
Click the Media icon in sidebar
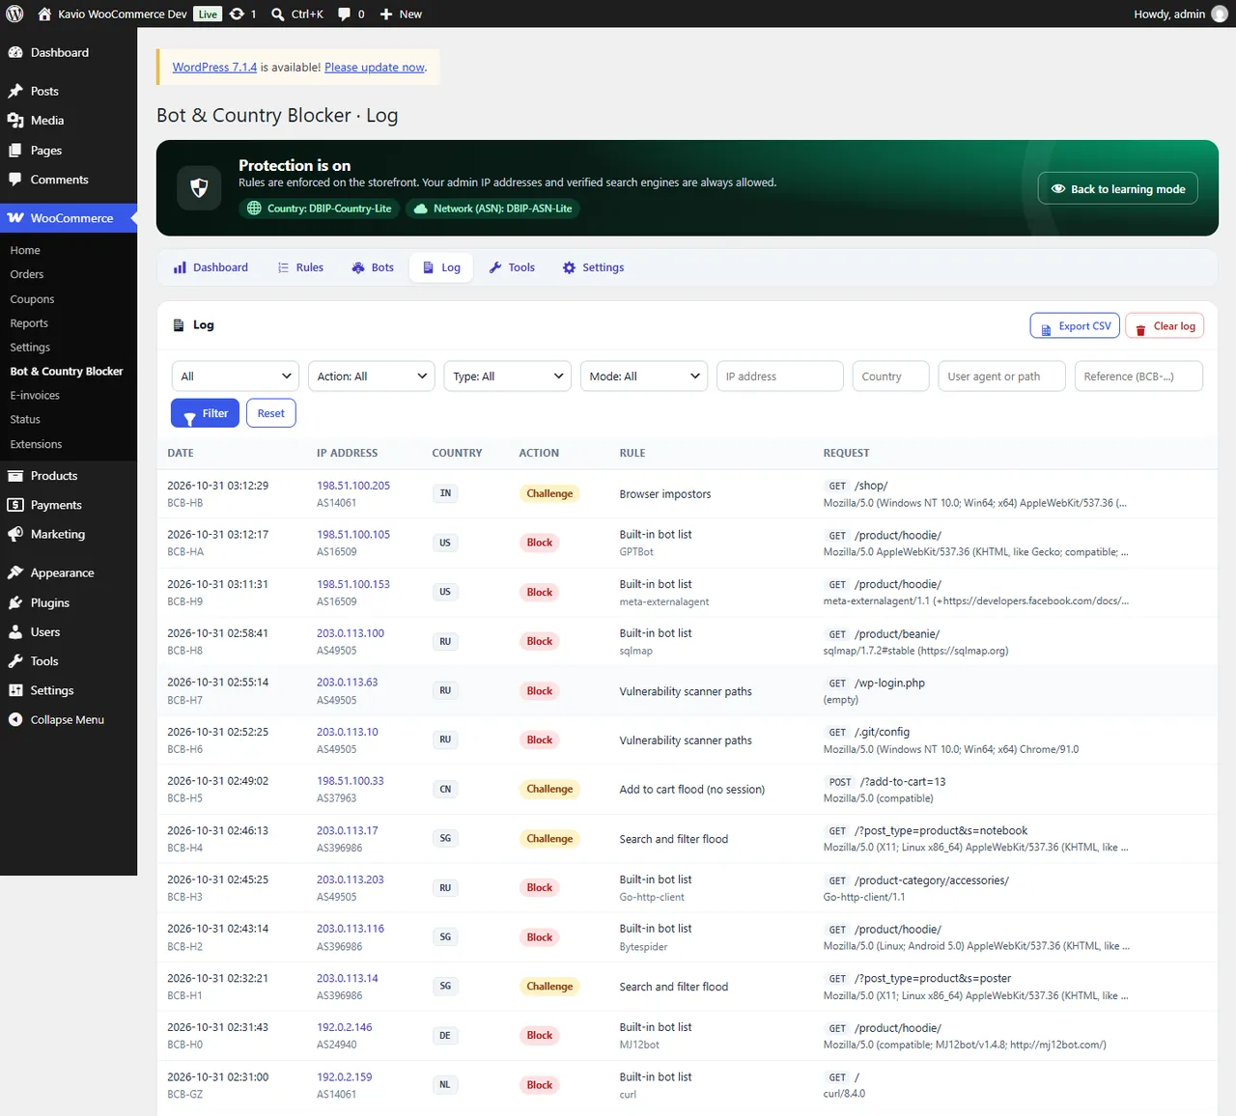[15, 121]
